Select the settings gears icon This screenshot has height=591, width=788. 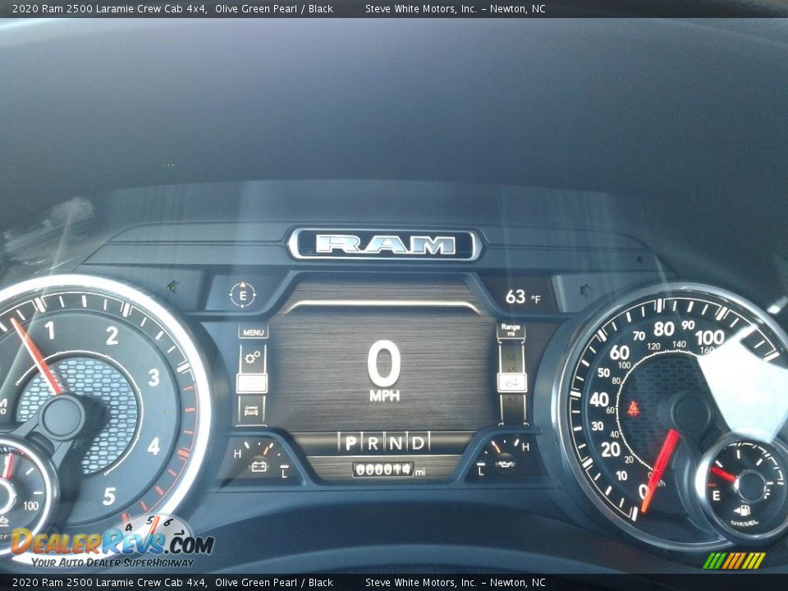click(x=252, y=357)
